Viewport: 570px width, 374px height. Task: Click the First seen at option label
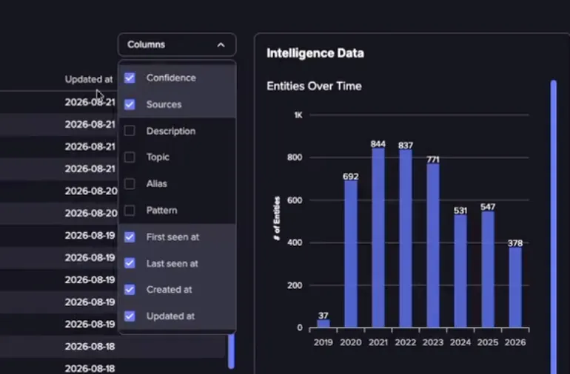pyautogui.click(x=172, y=237)
